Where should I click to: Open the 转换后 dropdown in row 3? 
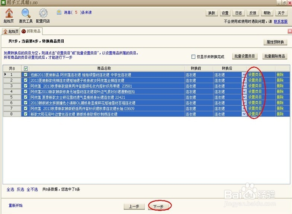click(x=244, y=86)
